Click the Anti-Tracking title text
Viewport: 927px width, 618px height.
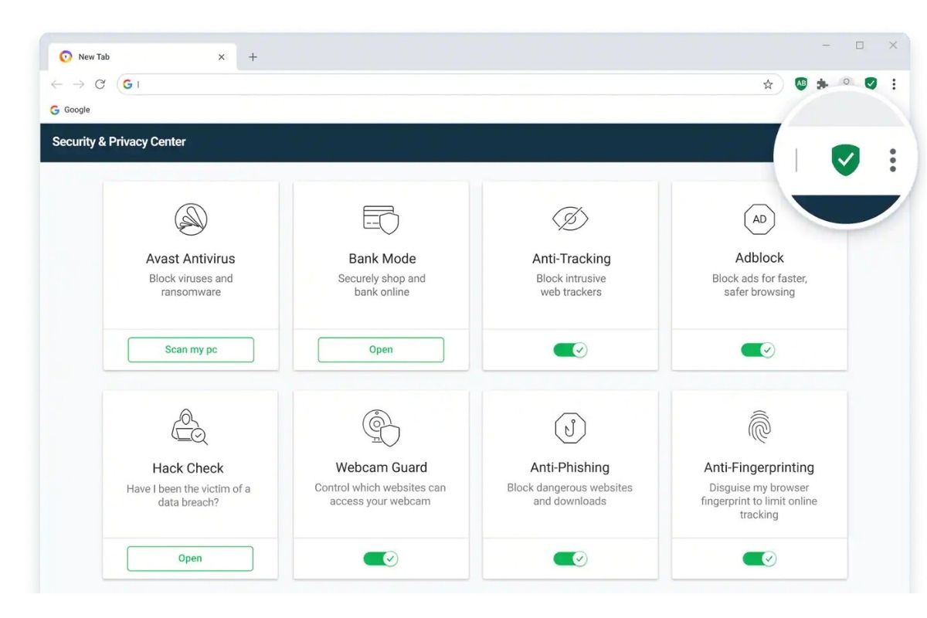click(572, 259)
